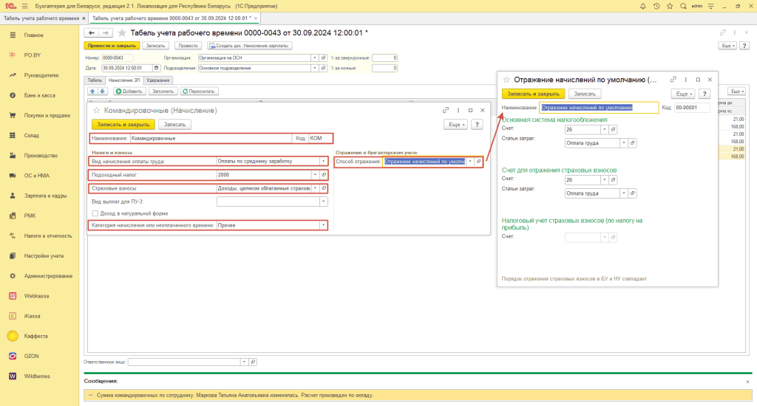Image resolution: width=757 pixels, height=406 pixels.
Task: Open Руководителю section in sidebar
Action: [41, 75]
